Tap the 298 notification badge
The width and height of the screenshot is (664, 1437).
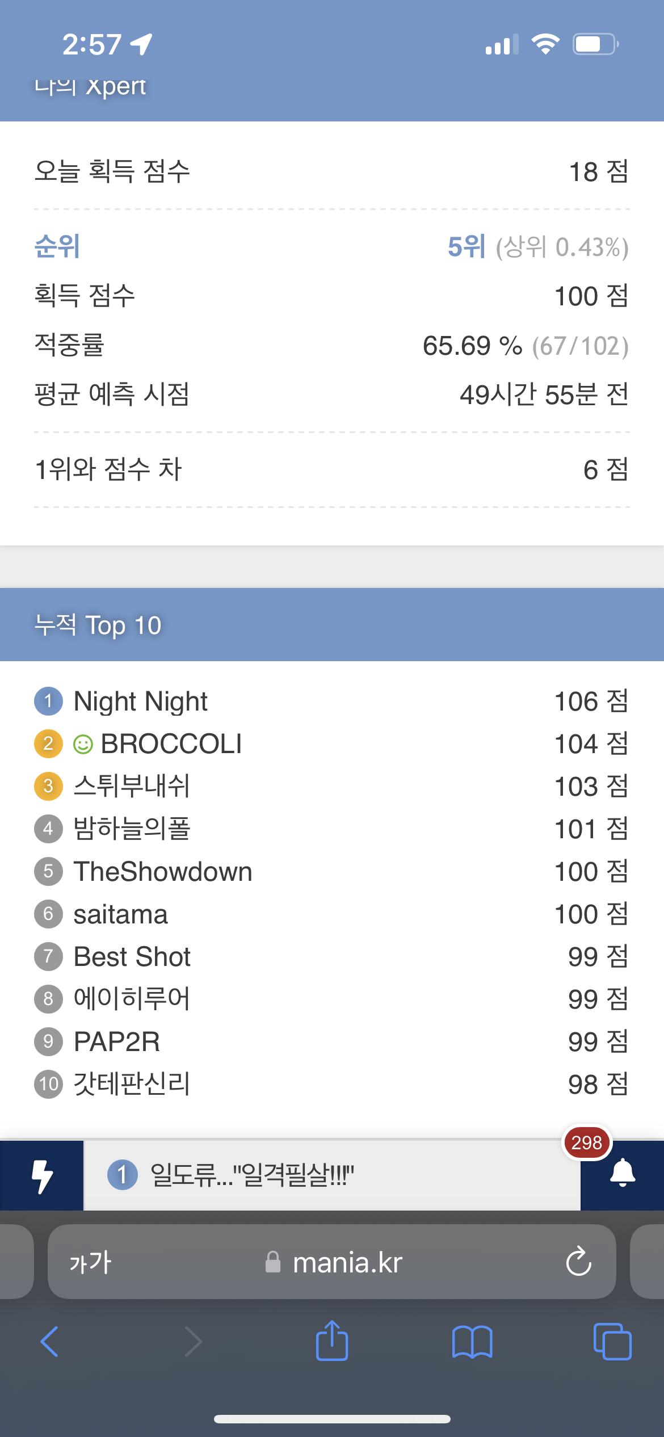click(586, 1142)
